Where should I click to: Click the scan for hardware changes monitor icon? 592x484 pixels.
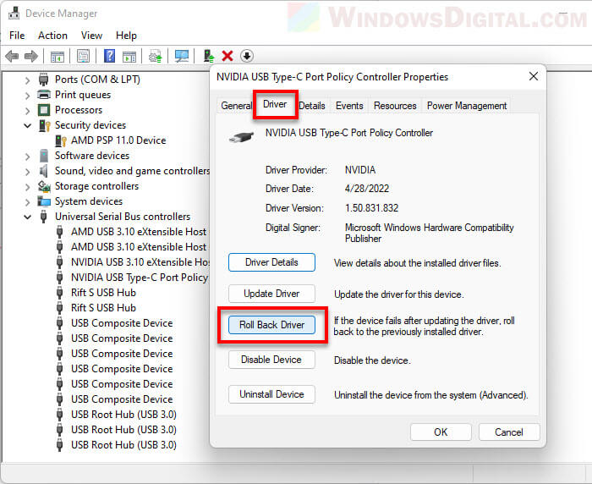(182, 57)
